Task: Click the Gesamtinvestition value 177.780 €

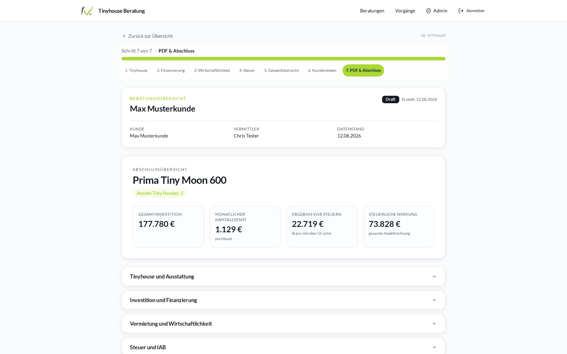Action: (157, 224)
